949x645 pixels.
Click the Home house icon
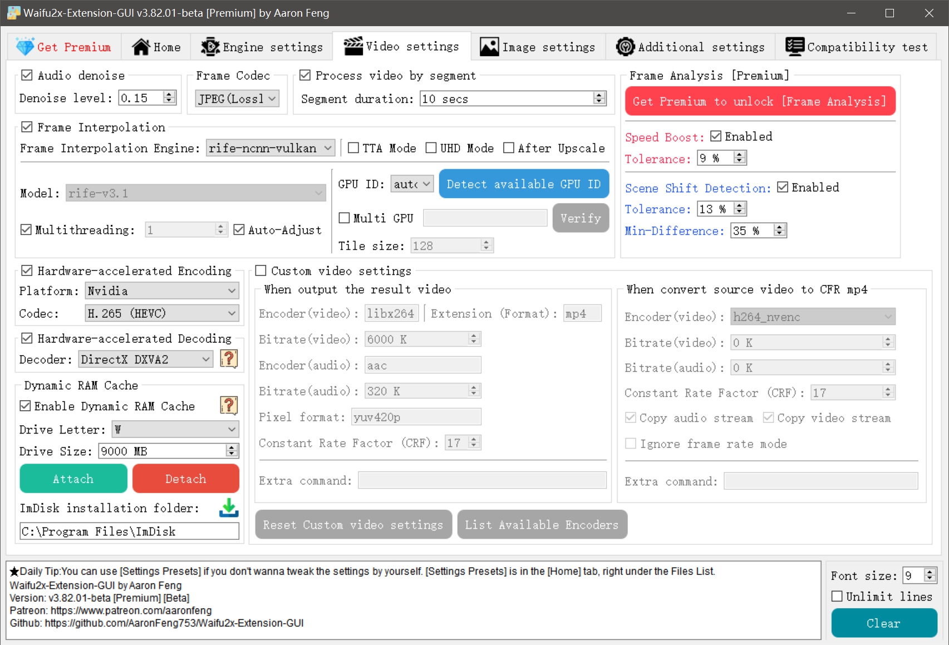[141, 47]
